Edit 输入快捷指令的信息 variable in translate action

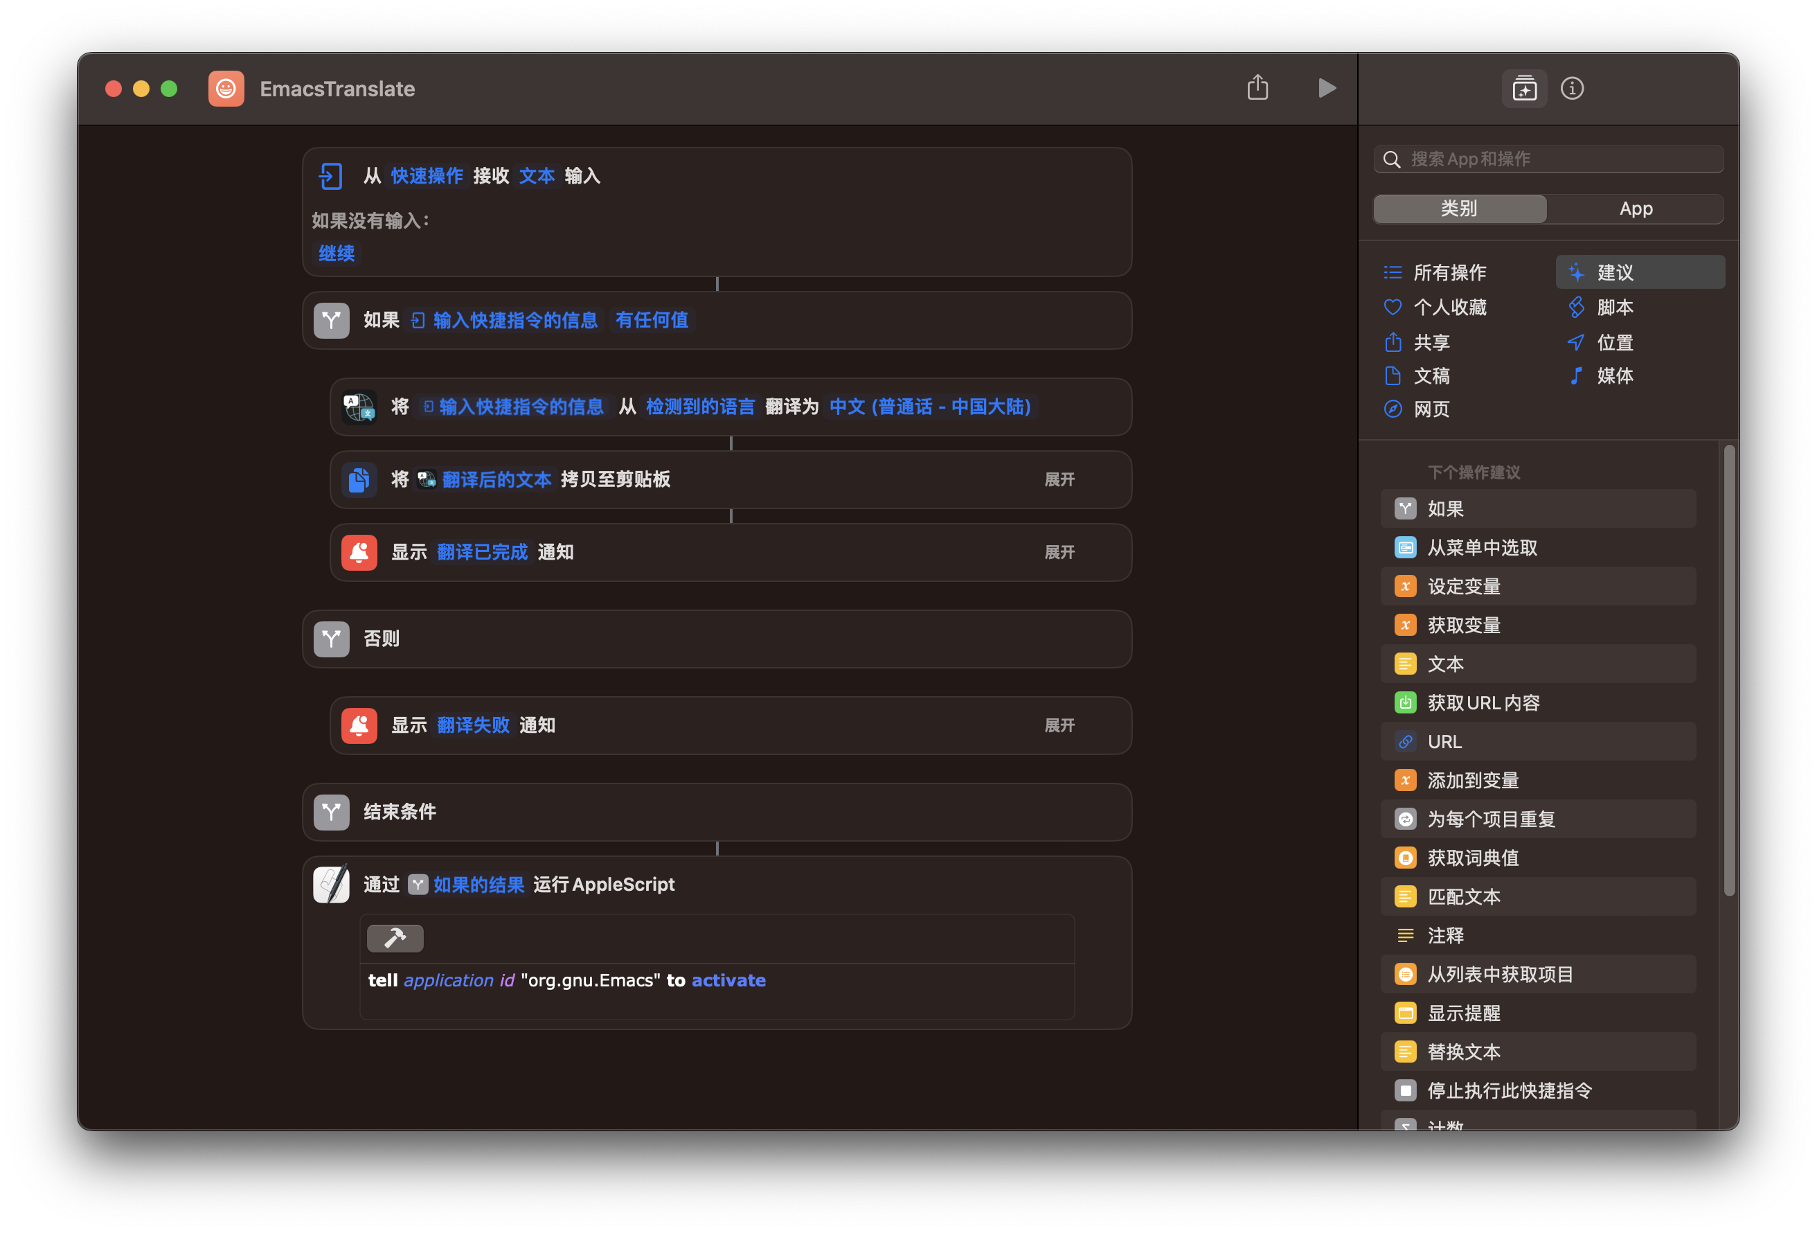coord(513,407)
